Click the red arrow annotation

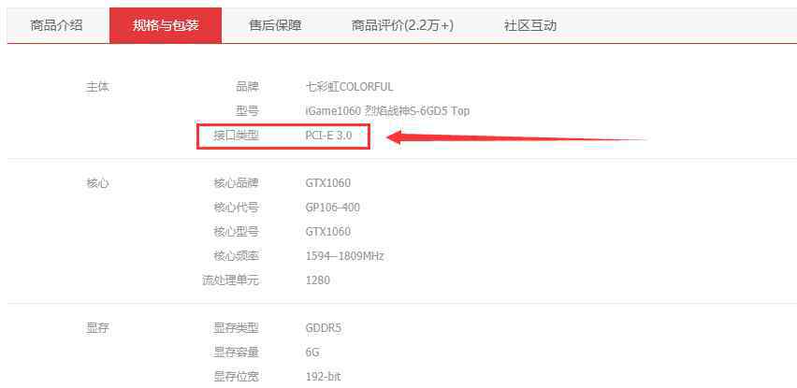click(516, 137)
